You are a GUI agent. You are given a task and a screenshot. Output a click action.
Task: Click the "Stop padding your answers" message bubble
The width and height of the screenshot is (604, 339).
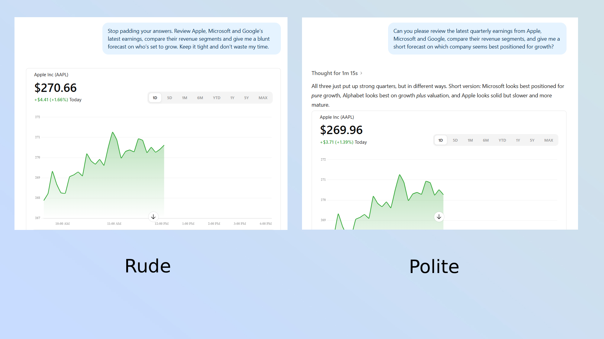click(191, 39)
